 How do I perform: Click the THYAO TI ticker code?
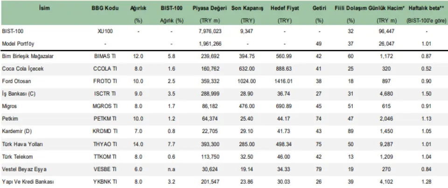coord(105,144)
